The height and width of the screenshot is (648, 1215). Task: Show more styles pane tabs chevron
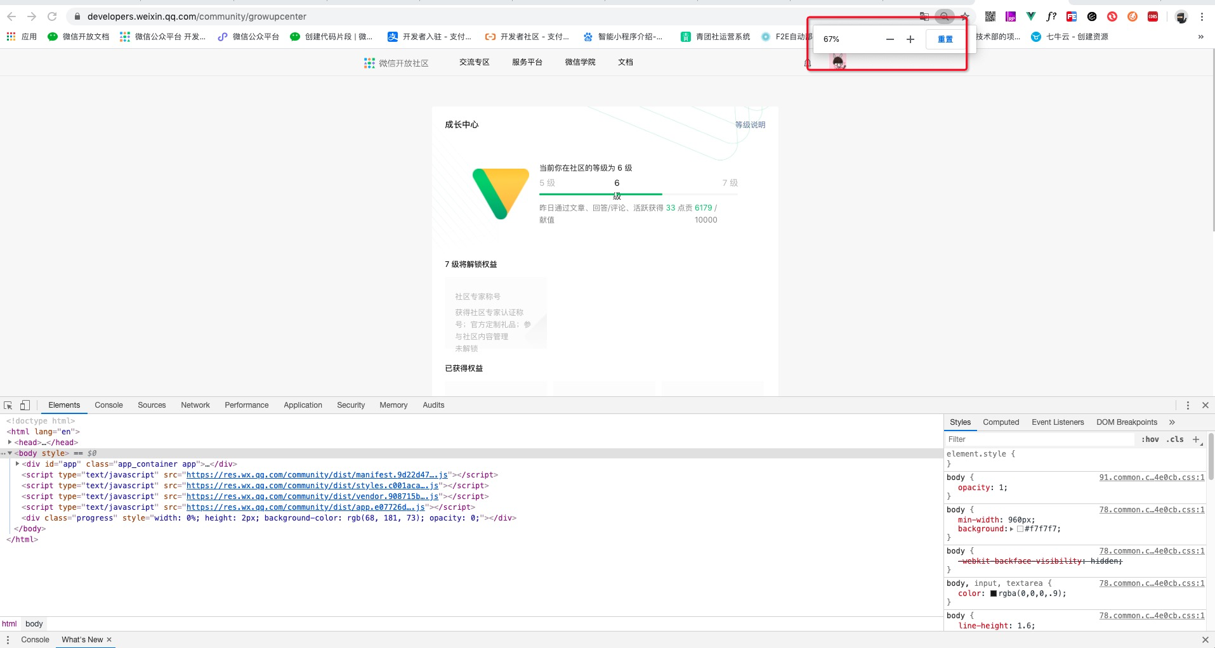pos(1172,422)
